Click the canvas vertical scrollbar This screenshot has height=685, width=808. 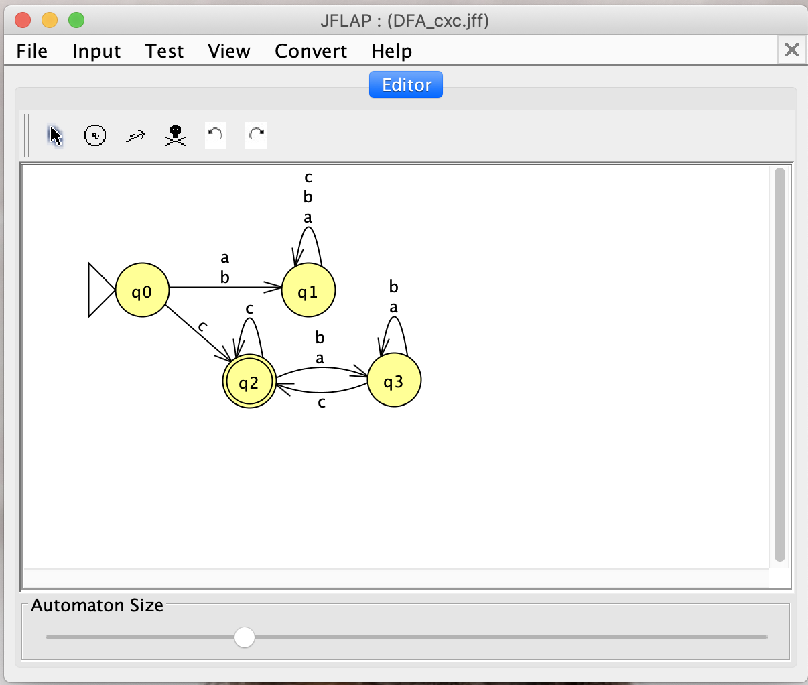[779, 365]
